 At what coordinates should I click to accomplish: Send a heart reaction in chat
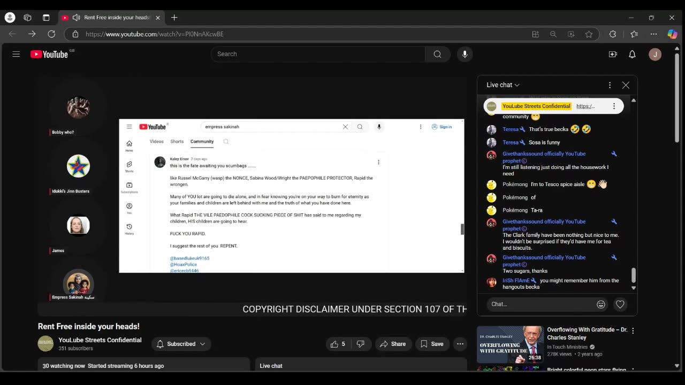click(620, 304)
